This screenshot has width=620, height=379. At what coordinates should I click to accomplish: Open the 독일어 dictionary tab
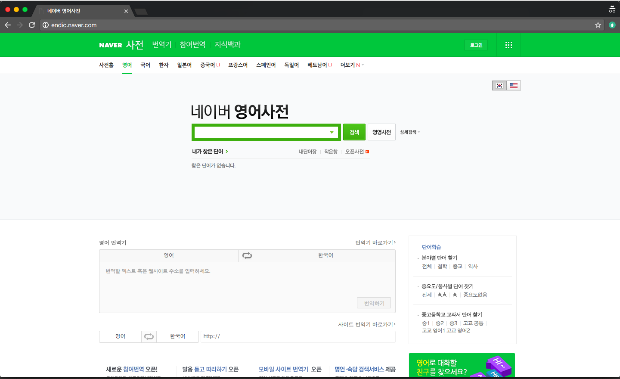pos(291,65)
